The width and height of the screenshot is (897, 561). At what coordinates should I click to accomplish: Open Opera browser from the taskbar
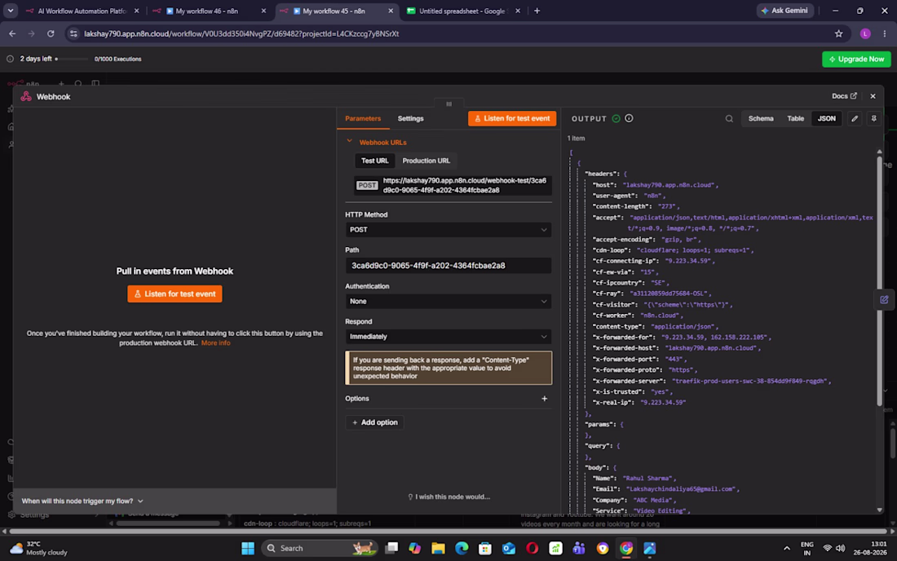532,549
